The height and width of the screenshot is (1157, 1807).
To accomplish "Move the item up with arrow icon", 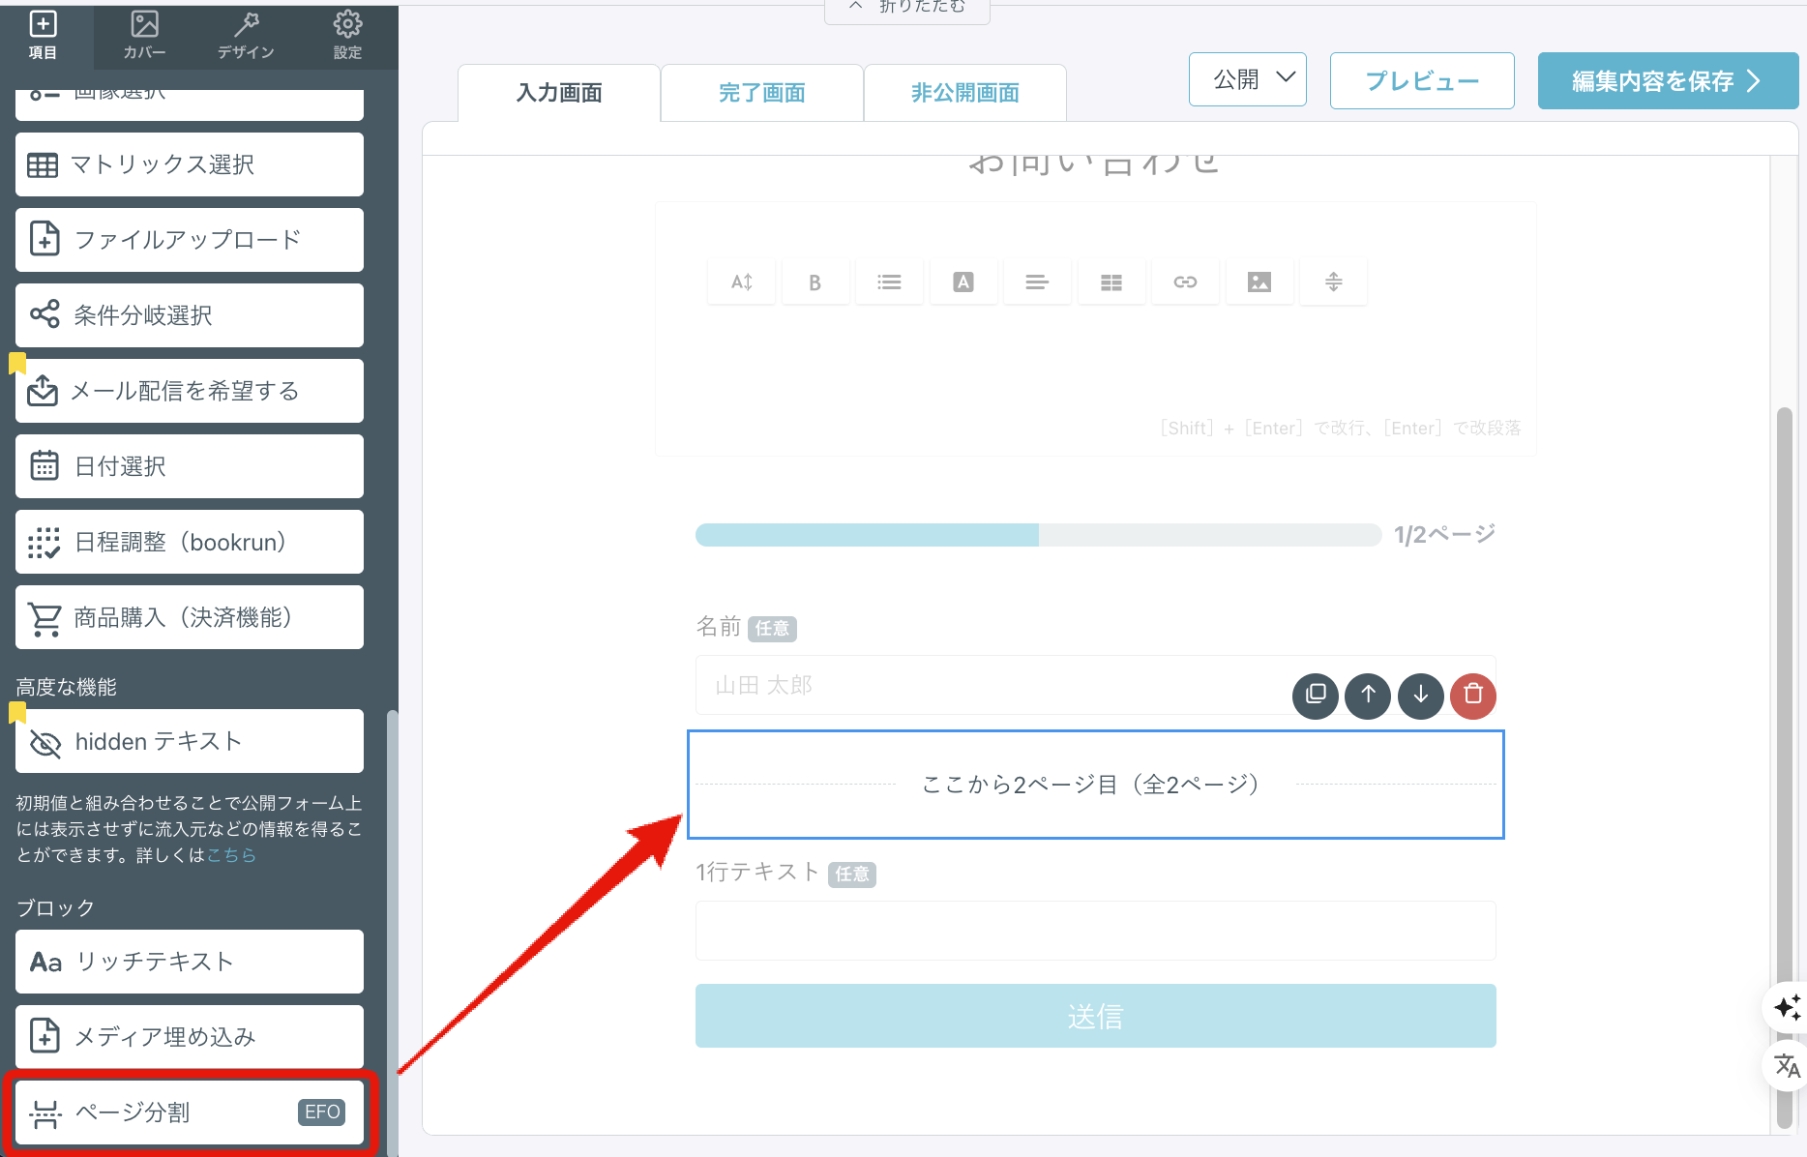I will click(1368, 696).
